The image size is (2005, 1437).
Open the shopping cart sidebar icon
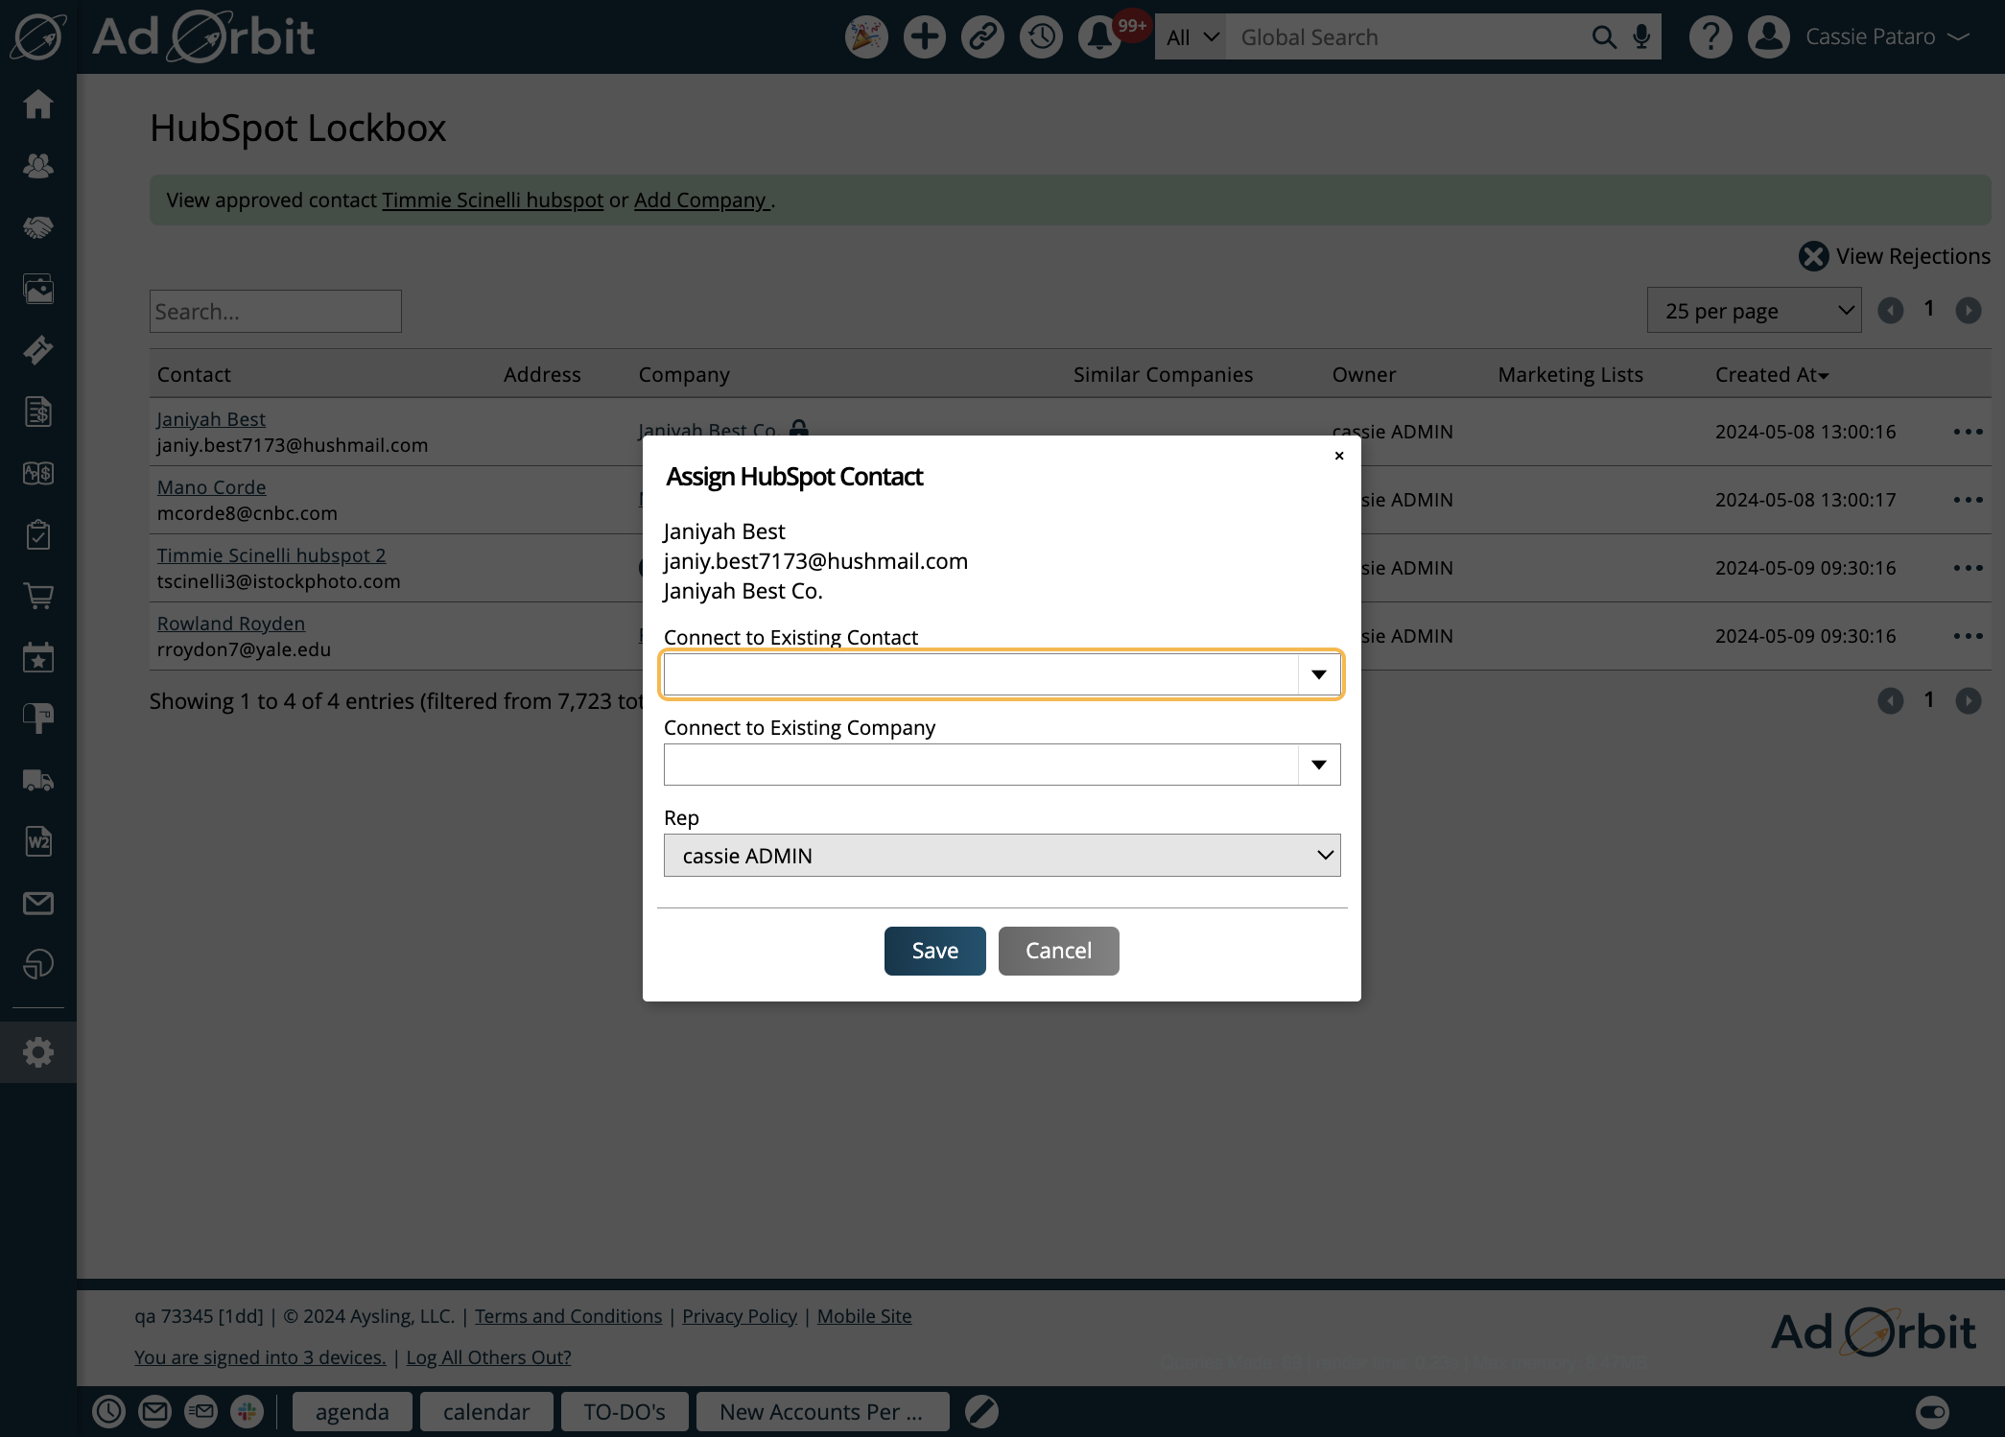[38, 596]
